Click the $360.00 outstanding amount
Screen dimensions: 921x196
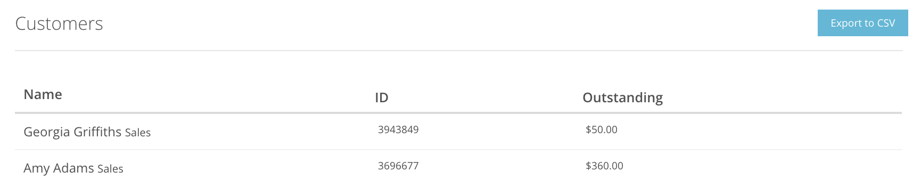(604, 166)
